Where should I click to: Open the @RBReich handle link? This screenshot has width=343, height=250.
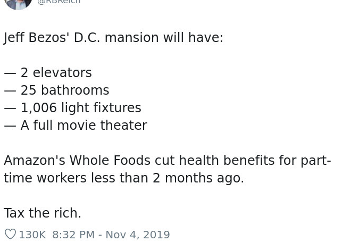coord(59,2)
